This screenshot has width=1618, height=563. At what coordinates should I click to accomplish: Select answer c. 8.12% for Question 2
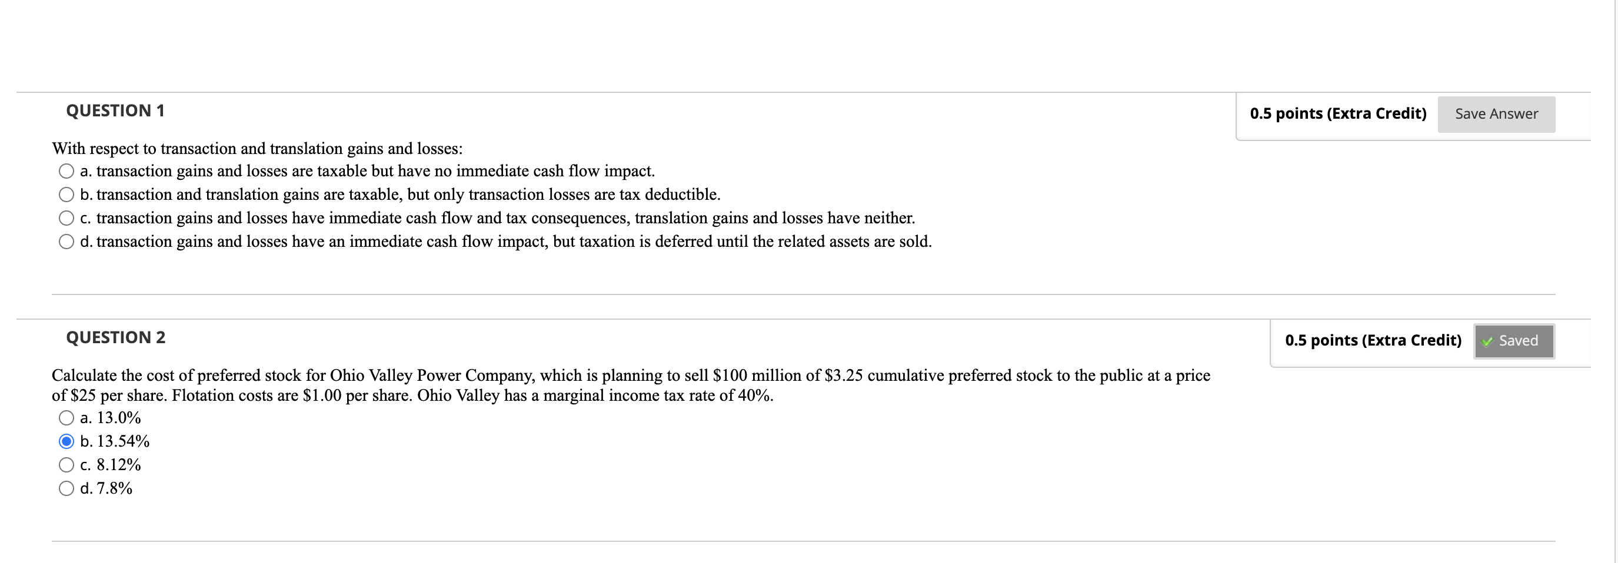[66, 464]
